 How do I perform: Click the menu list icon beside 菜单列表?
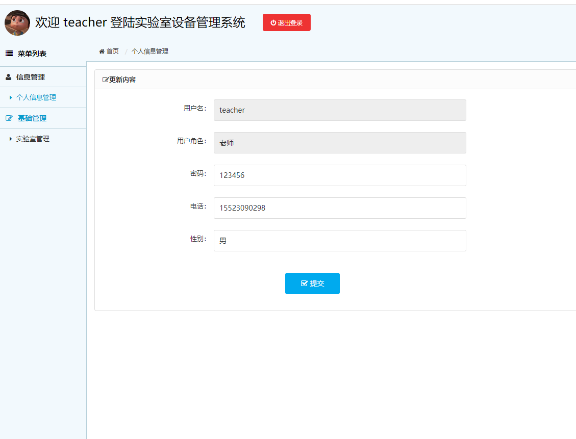tap(8, 53)
